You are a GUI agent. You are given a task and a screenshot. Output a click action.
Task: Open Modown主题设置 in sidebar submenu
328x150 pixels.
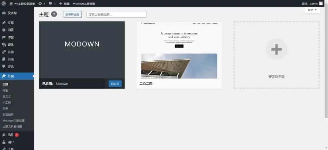coord(13,121)
